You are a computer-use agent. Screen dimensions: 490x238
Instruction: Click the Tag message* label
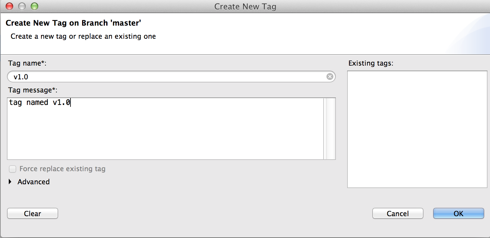pyautogui.click(x=33, y=90)
